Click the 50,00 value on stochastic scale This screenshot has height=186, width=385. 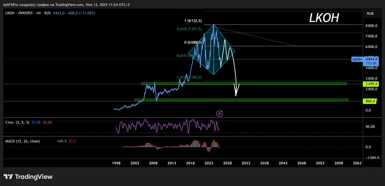pyautogui.click(x=370, y=127)
